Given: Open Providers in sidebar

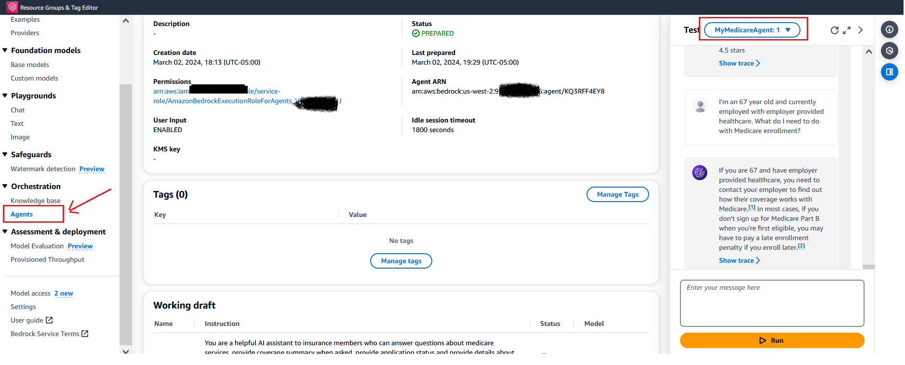Looking at the screenshot, I should pos(25,33).
